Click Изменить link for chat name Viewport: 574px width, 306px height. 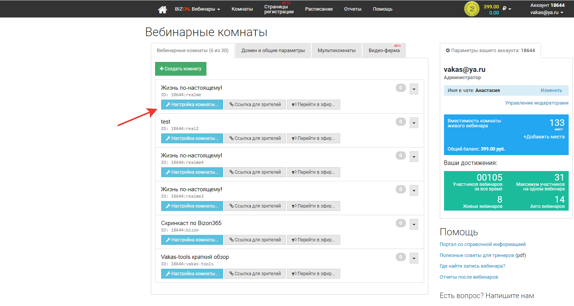tap(551, 90)
